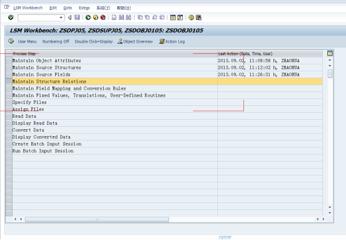The image size is (346, 240).
Task: Click the 11:26:31 last action timestamp cell
Action: tap(270, 75)
